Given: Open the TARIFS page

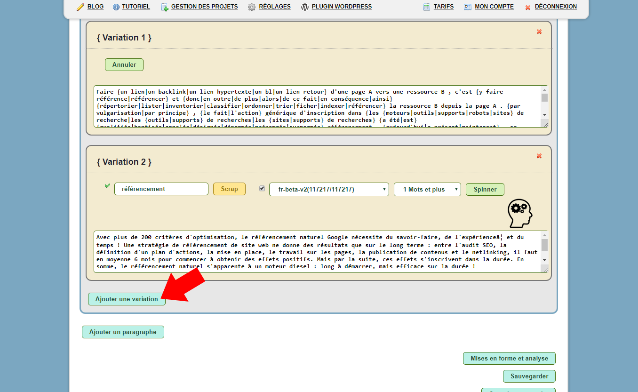Looking at the screenshot, I should (x=444, y=7).
